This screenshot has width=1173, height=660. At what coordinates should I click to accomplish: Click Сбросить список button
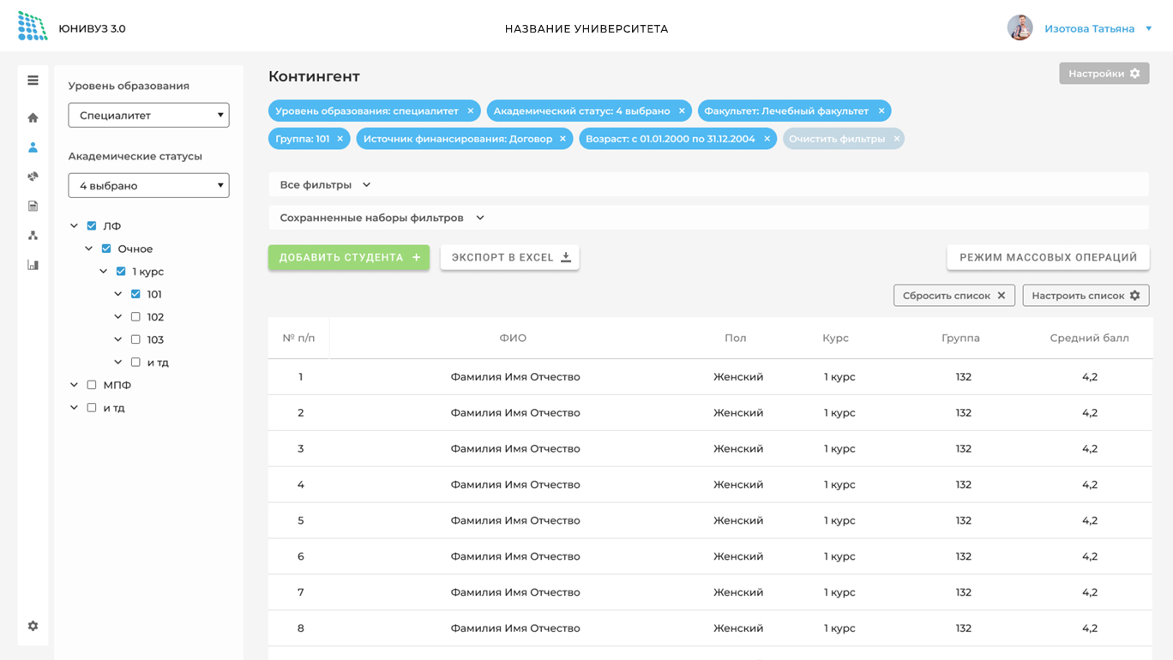(954, 296)
